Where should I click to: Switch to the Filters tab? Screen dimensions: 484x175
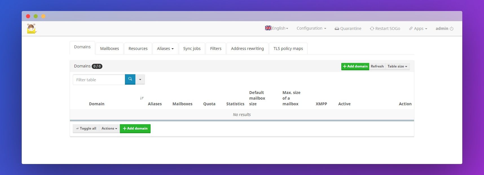[216, 49]
